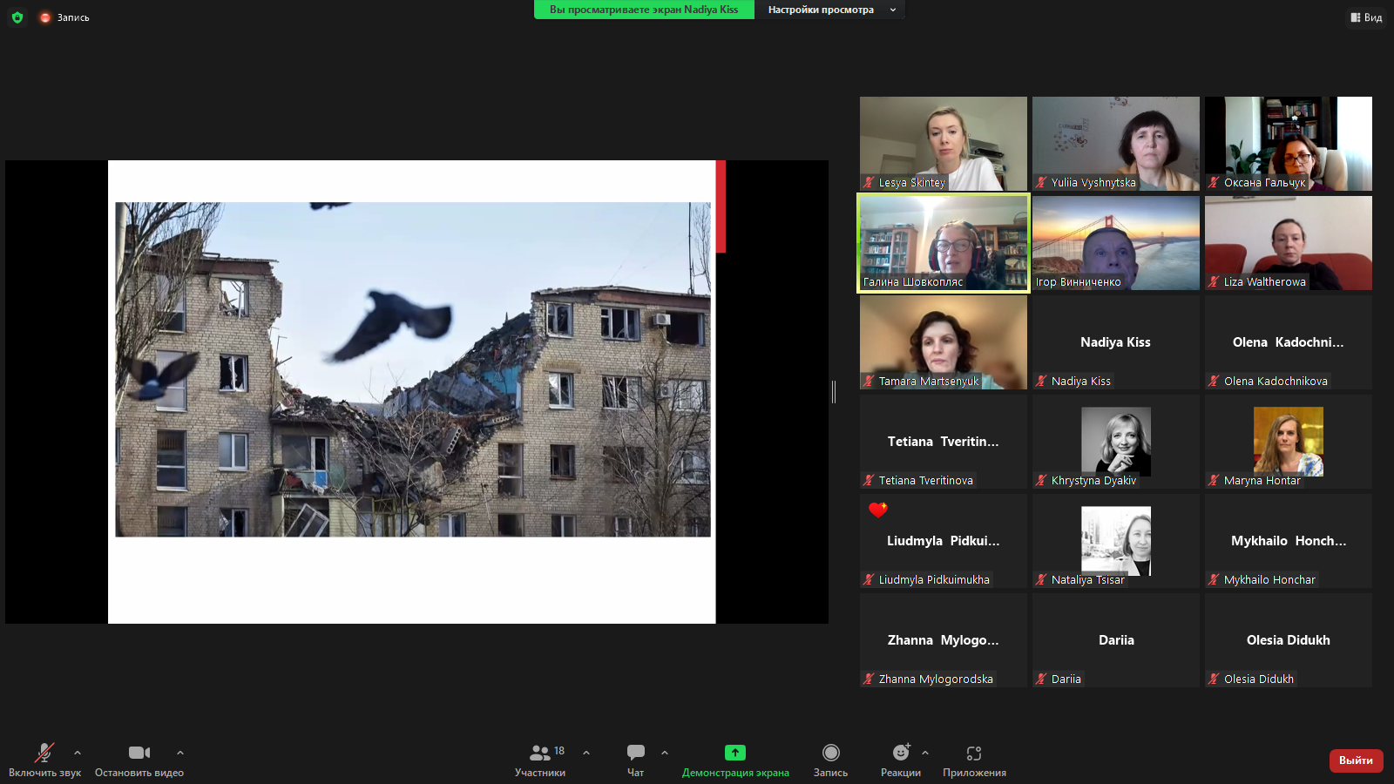The image size is (1394, 784).
Task: Open the Настройки просмотра dropdown
Action: tap(829, 10)
